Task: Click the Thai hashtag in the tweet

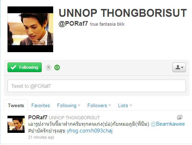Action: tap(46, 131)
